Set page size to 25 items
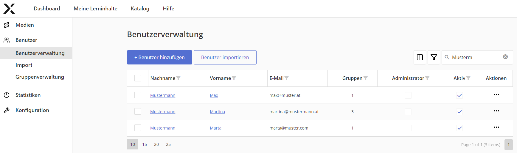 (168, 144)
